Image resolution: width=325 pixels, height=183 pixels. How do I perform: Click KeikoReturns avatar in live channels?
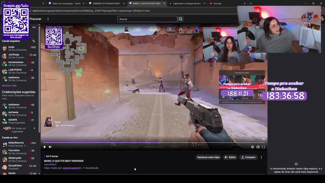point(5,144)
